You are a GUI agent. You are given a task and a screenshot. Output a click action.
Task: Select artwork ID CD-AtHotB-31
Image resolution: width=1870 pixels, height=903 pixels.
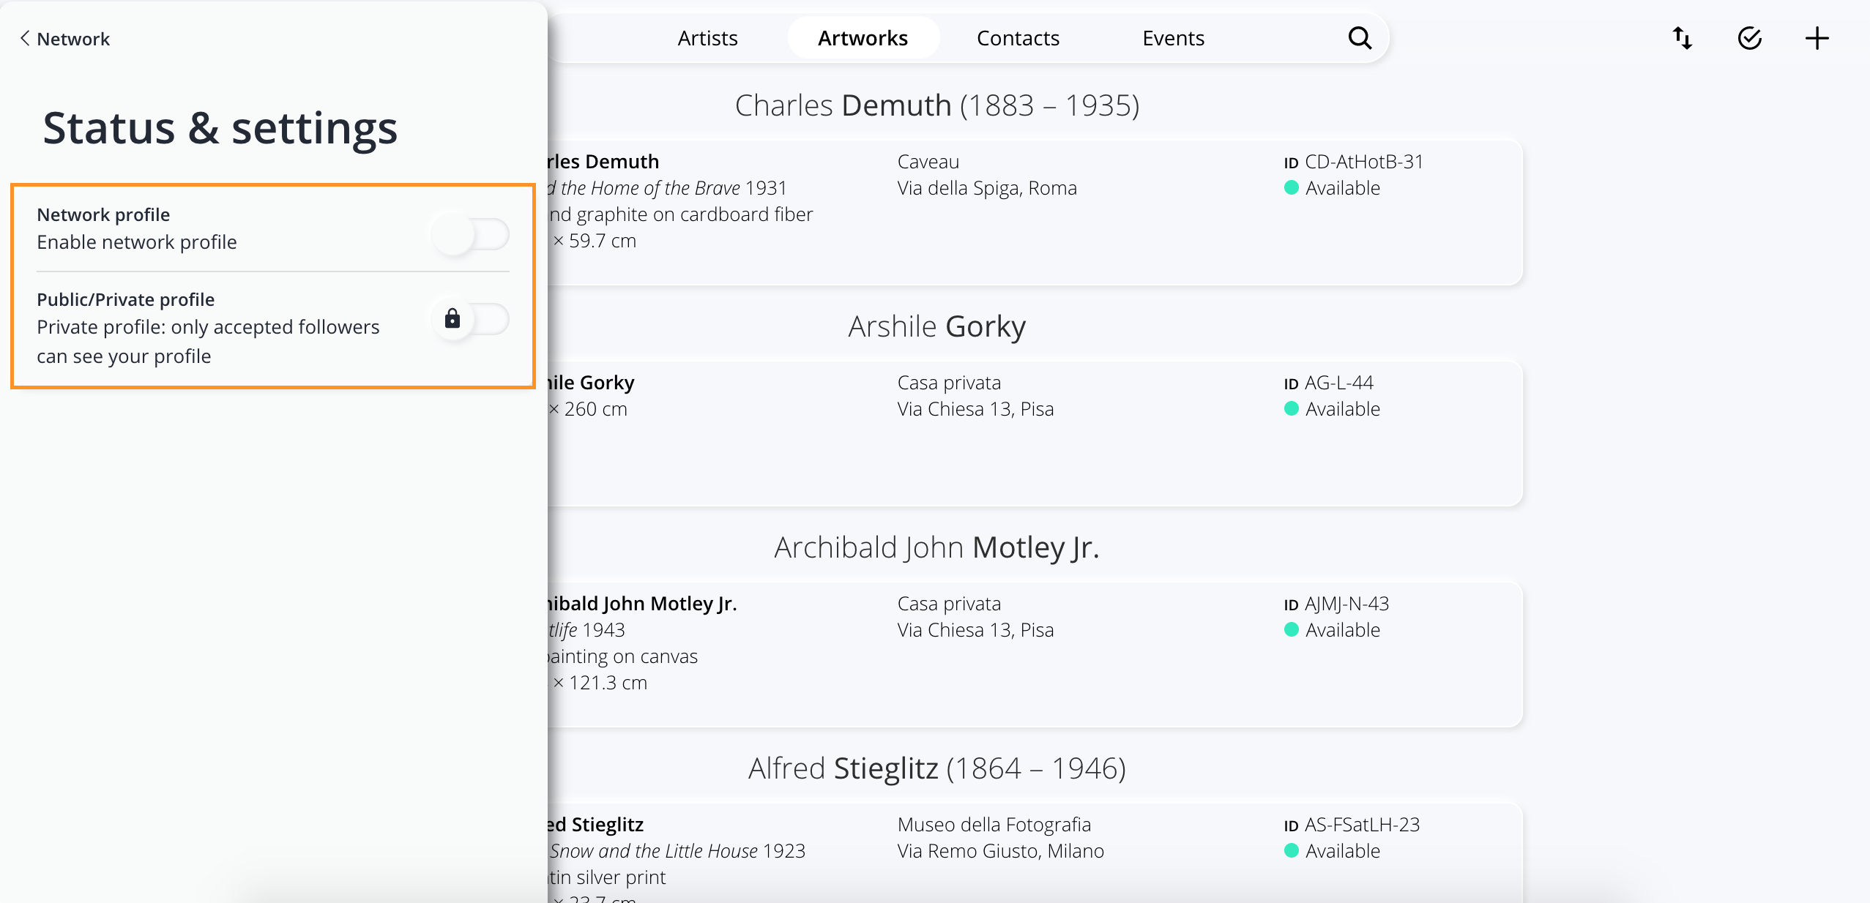(1354, 162)
